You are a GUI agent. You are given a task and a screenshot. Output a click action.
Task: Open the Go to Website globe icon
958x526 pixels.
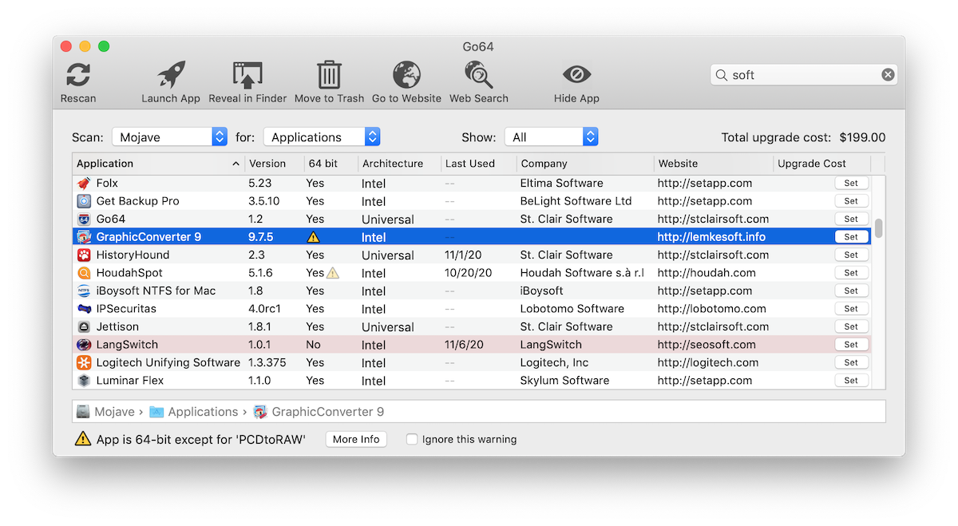(406, 76)
